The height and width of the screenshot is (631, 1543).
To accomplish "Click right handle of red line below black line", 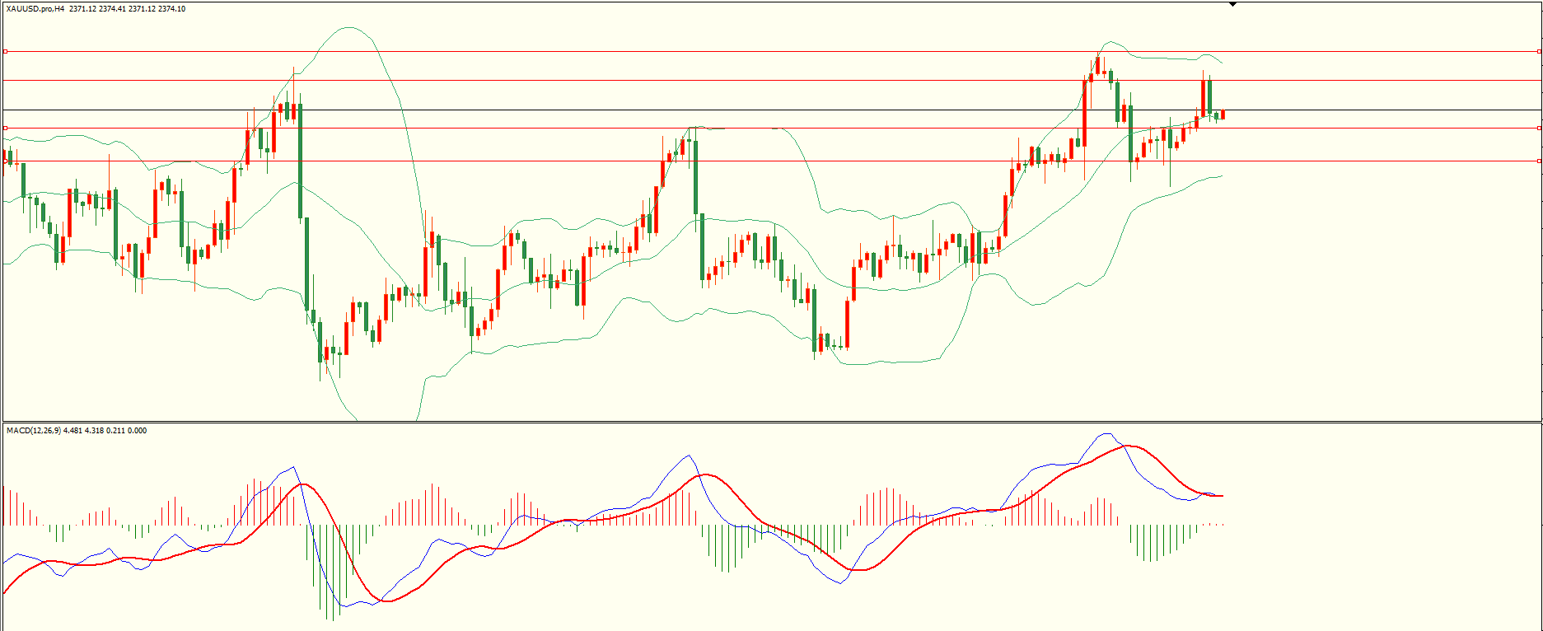I will tap(1539, 128).
